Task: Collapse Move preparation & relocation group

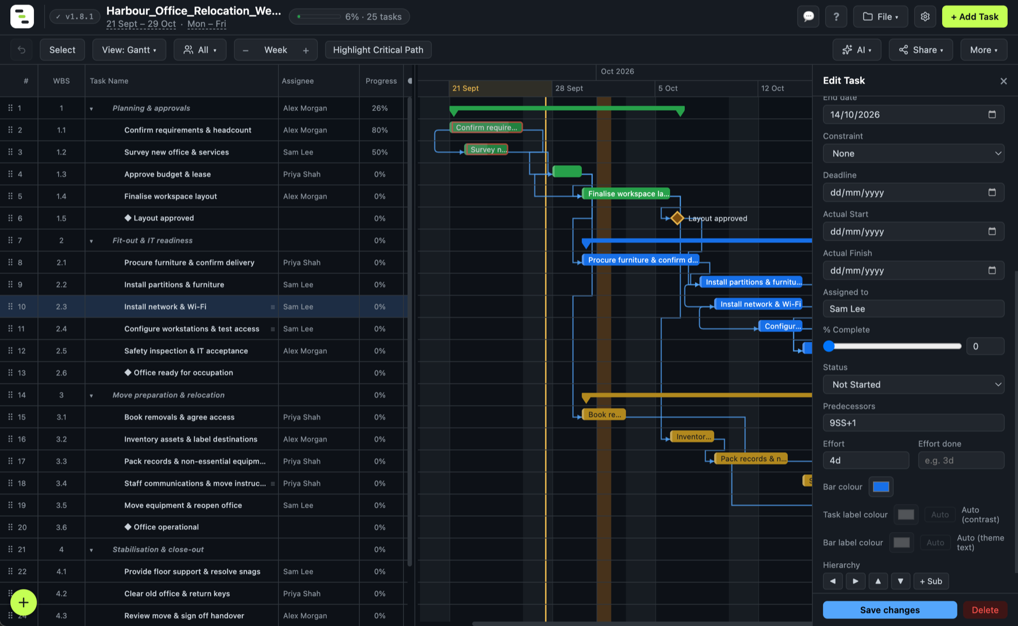Action: point(91,396)
